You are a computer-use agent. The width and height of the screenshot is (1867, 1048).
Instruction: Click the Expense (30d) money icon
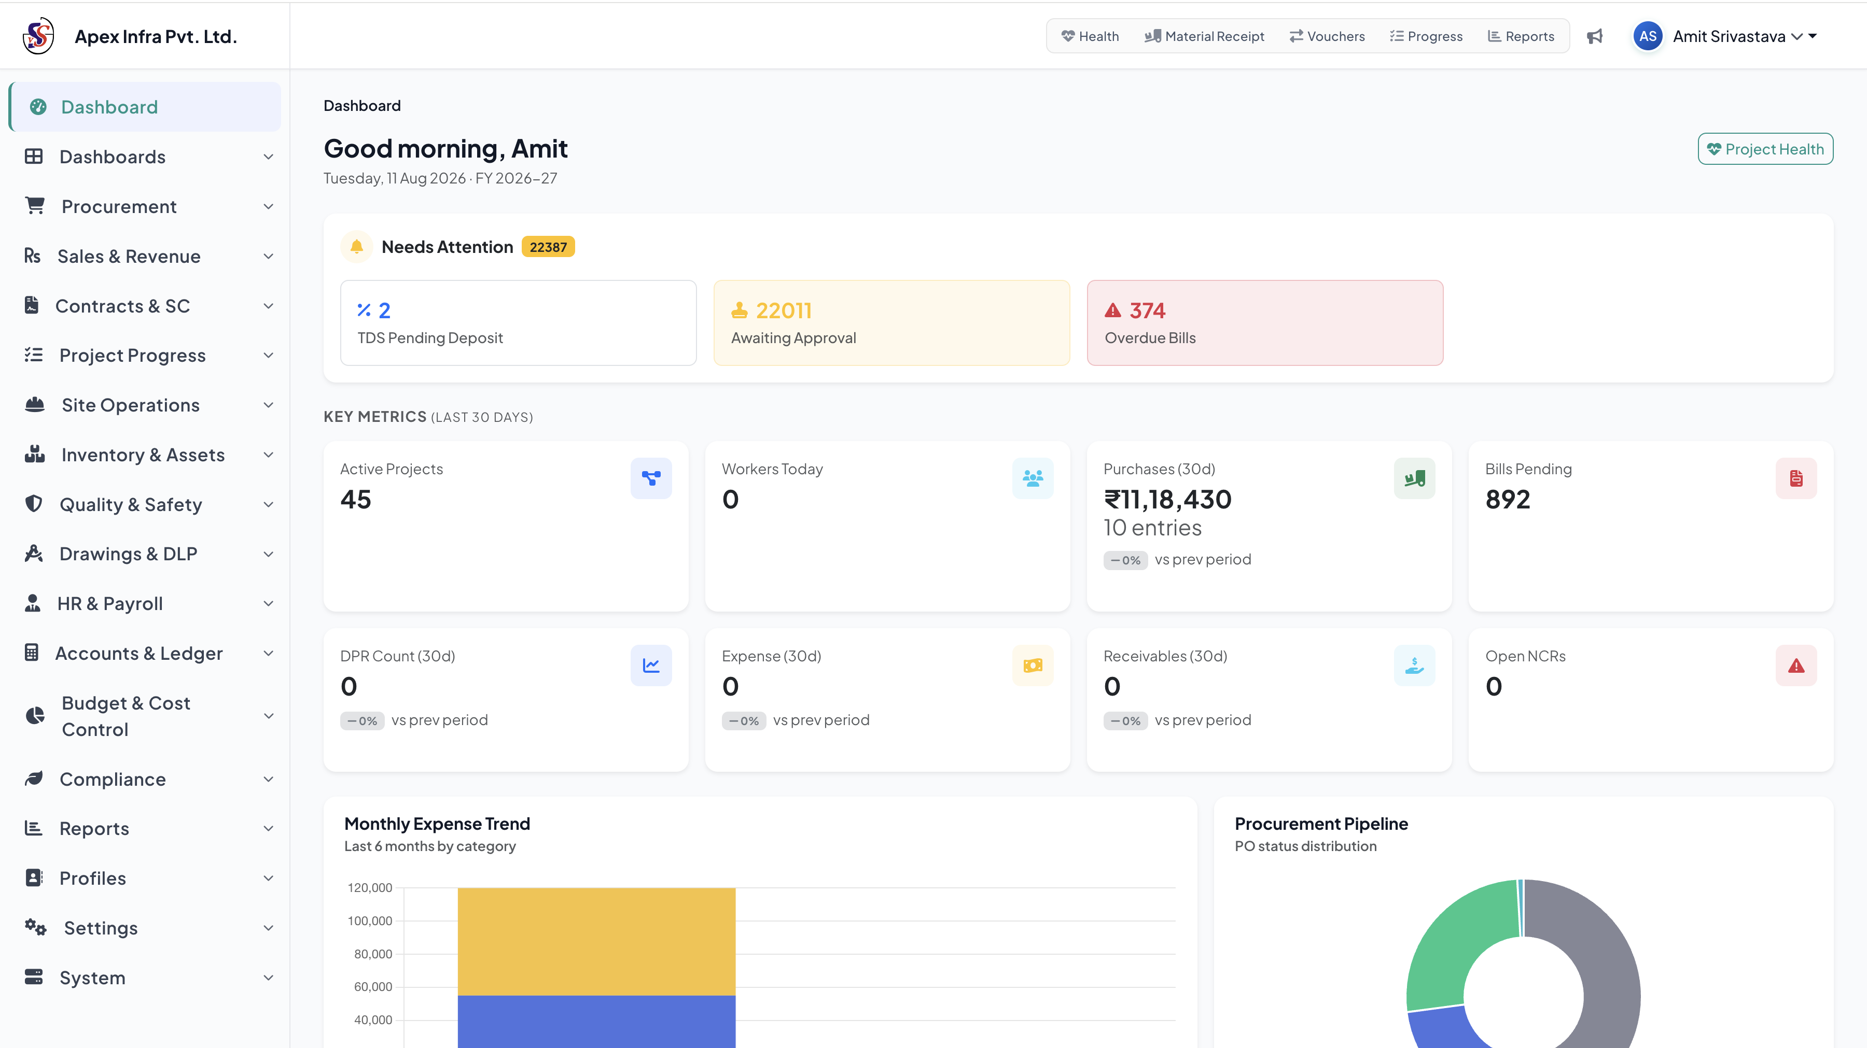1032,665
